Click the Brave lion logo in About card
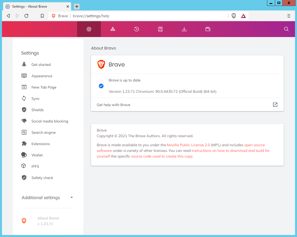 101,64
